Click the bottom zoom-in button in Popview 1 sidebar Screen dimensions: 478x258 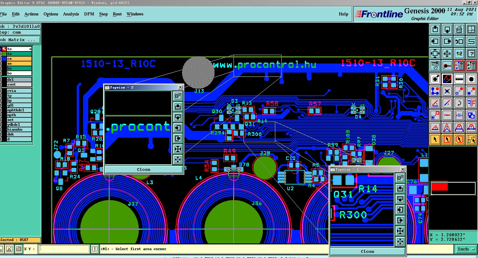tap(400, 241)
